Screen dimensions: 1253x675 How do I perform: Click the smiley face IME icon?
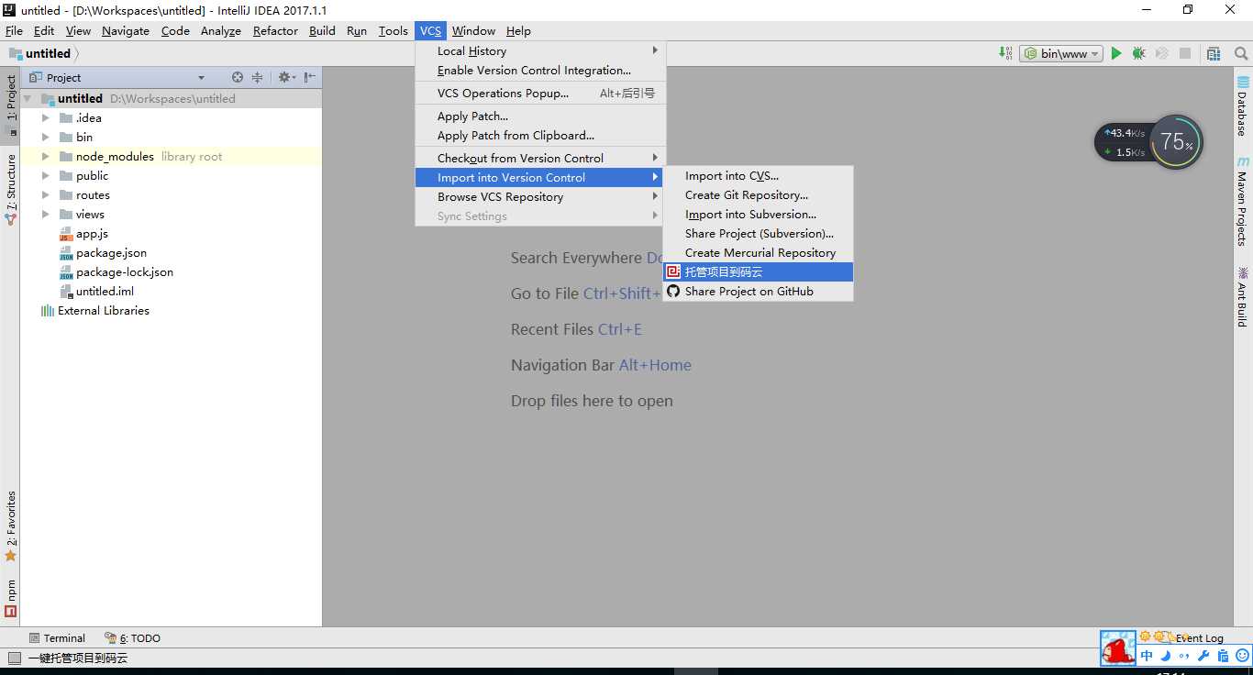pos(1243,656)
